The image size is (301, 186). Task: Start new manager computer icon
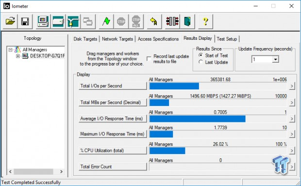43,21
